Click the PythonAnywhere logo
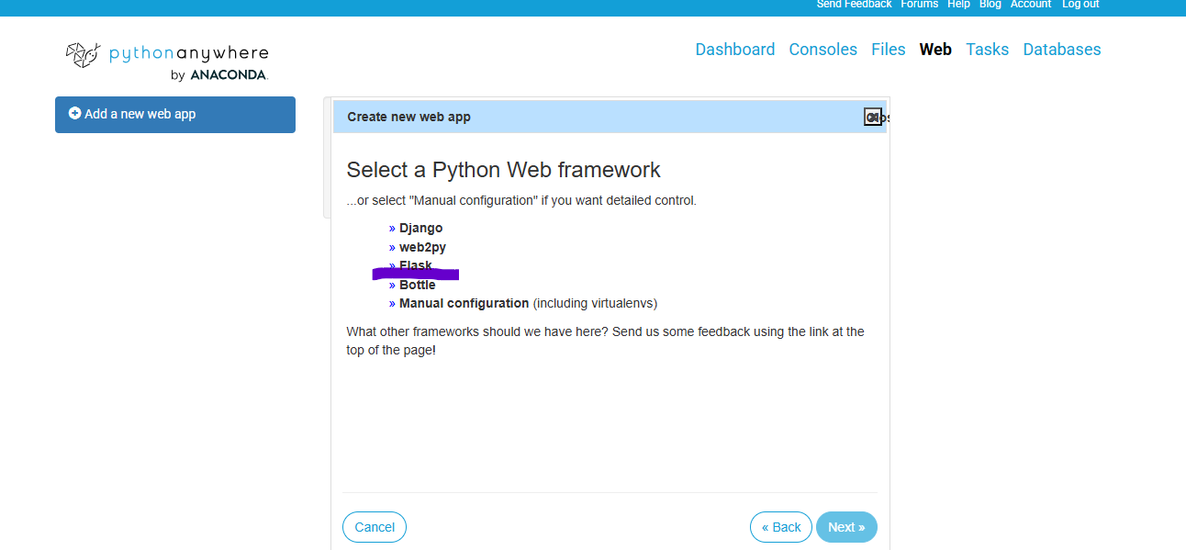This screenshot has height=550, width=1186. tap(167, 61)
